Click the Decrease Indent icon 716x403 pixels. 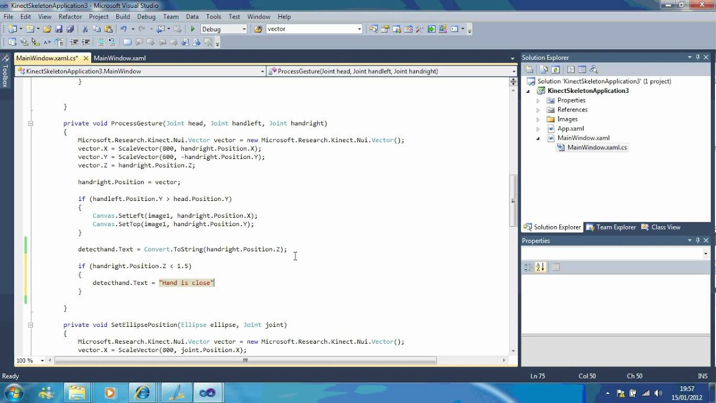74,42
